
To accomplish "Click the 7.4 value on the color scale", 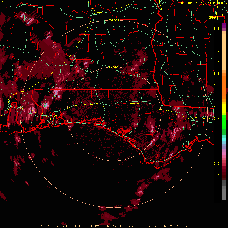I will pyautogui.click(x=217, y=62).
